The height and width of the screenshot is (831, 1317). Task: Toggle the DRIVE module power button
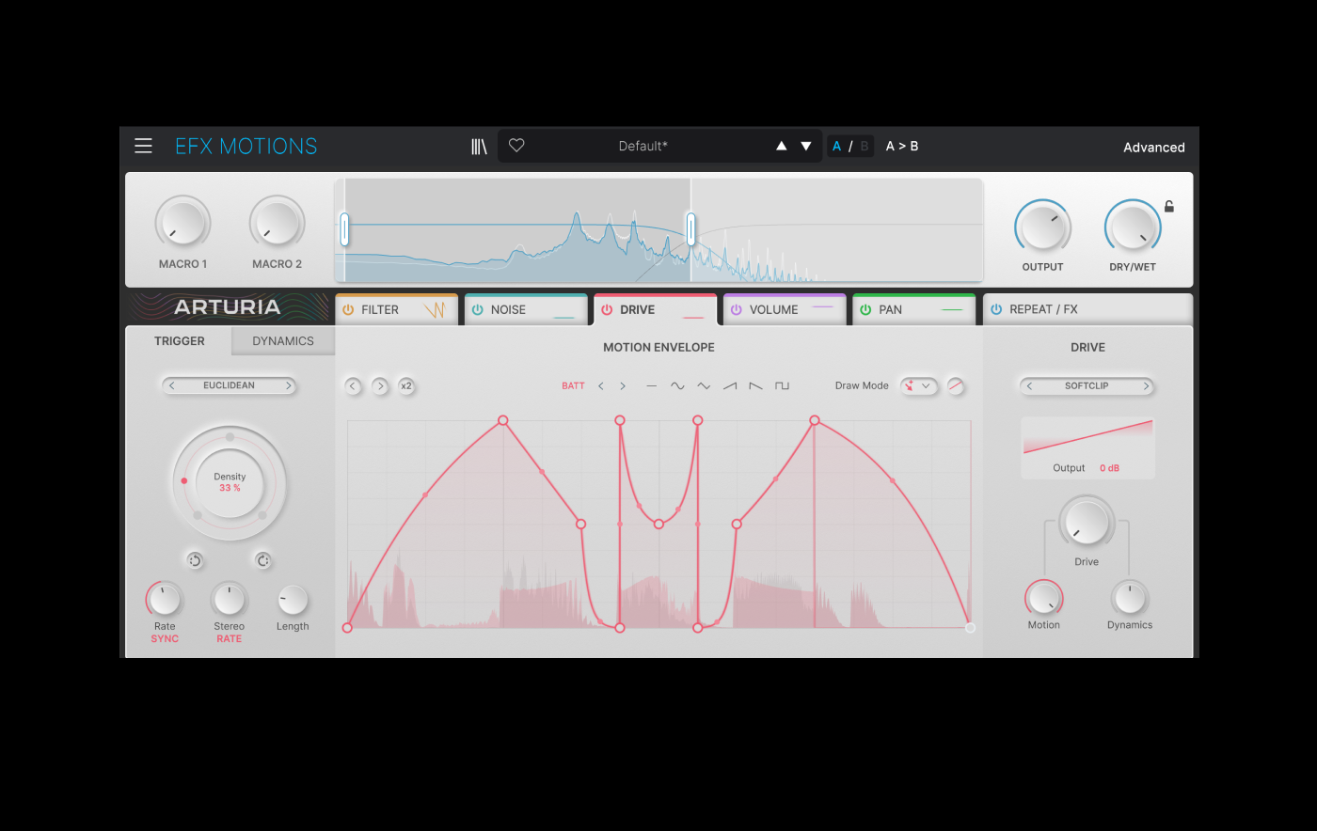[607, 309]
